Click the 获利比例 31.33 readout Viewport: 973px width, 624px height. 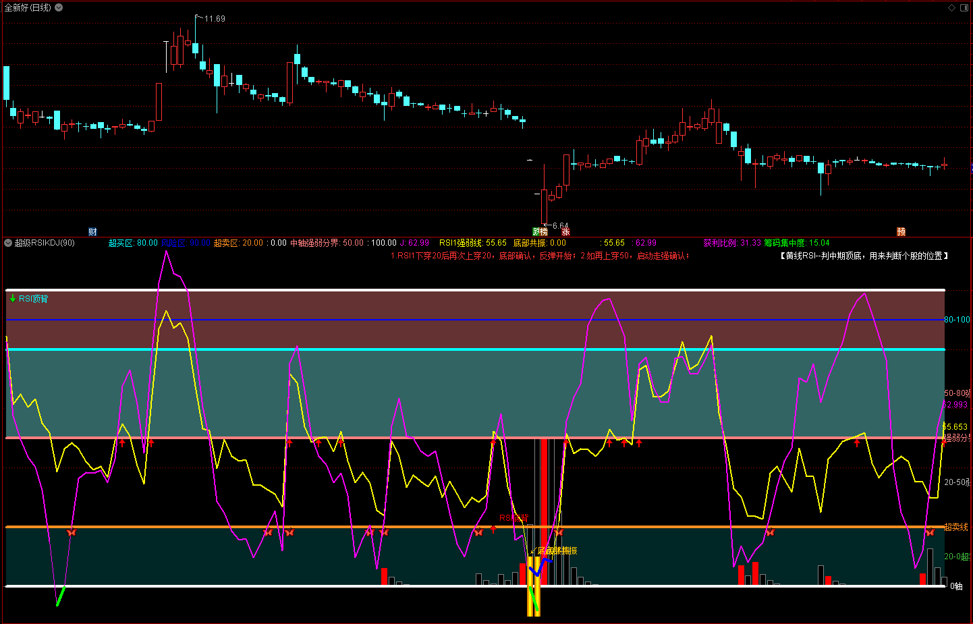(x=731, y=243)
